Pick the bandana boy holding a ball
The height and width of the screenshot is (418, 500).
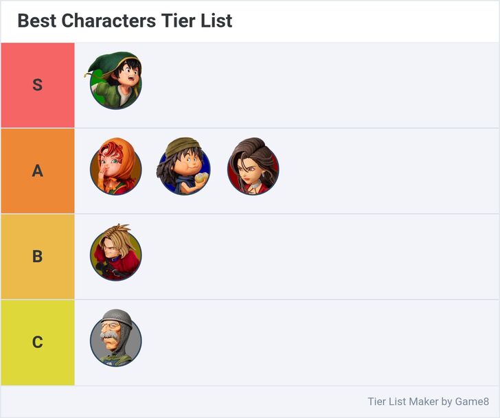pyautogui.click(x=184, y=169)
